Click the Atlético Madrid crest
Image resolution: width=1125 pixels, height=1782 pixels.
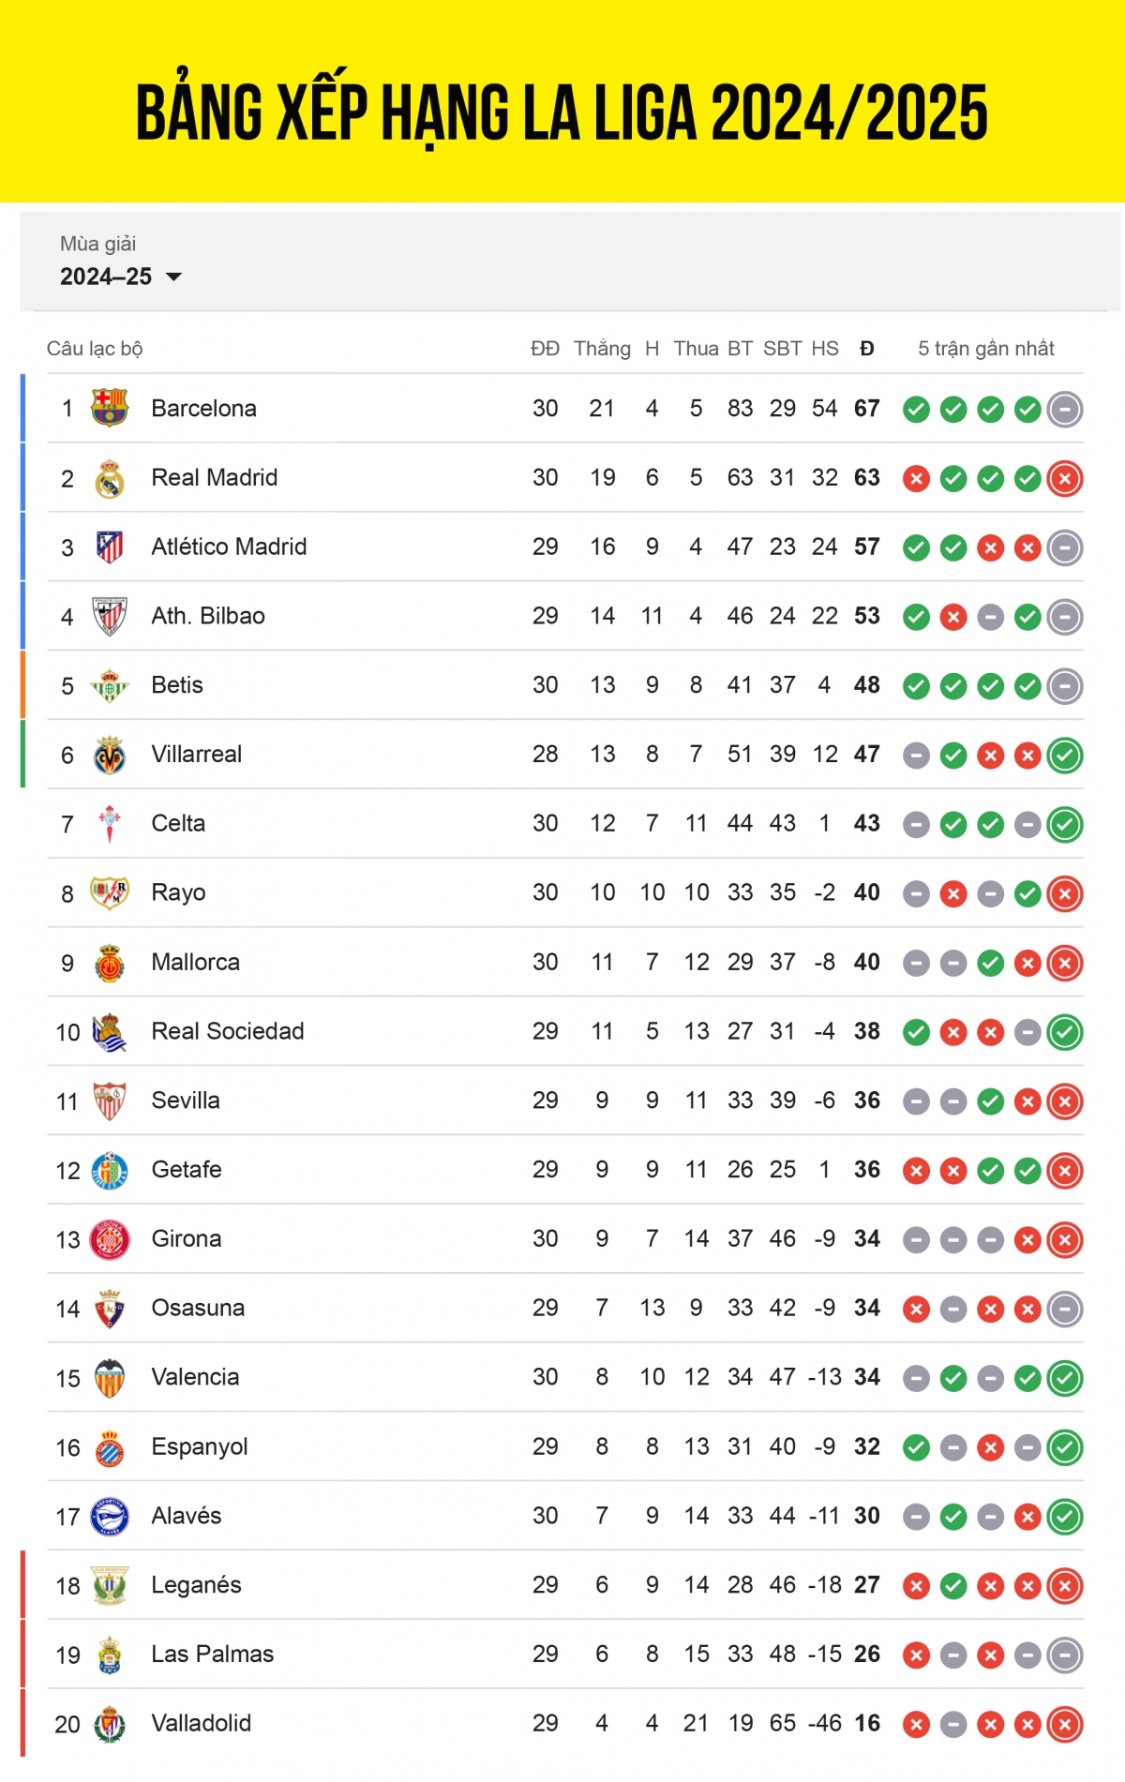[111, 547]
